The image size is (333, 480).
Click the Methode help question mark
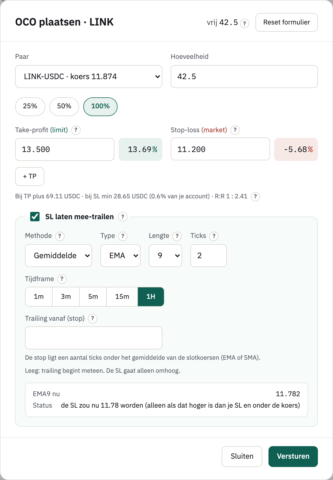coord(60,236)
